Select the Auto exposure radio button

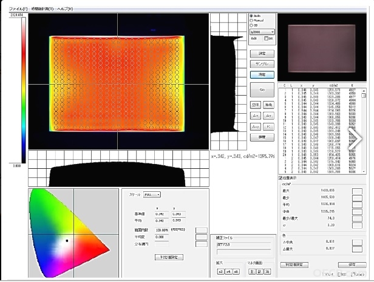point(251,16)
